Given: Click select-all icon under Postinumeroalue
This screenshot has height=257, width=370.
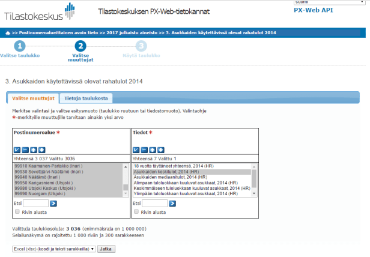Looking at the screenshot, I should (x=16, y=150).
